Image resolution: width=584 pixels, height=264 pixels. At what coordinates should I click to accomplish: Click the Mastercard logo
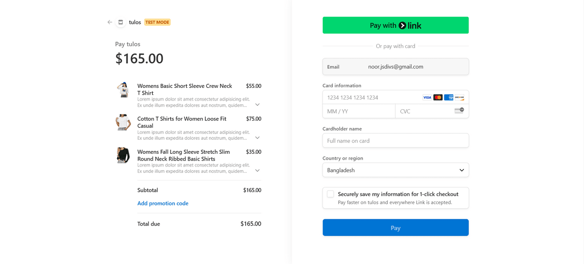[x=438, y=98]
